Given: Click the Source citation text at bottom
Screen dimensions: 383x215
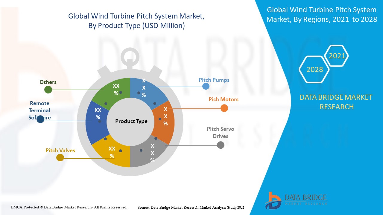Looking at the screenshot, I should [191, 207].
